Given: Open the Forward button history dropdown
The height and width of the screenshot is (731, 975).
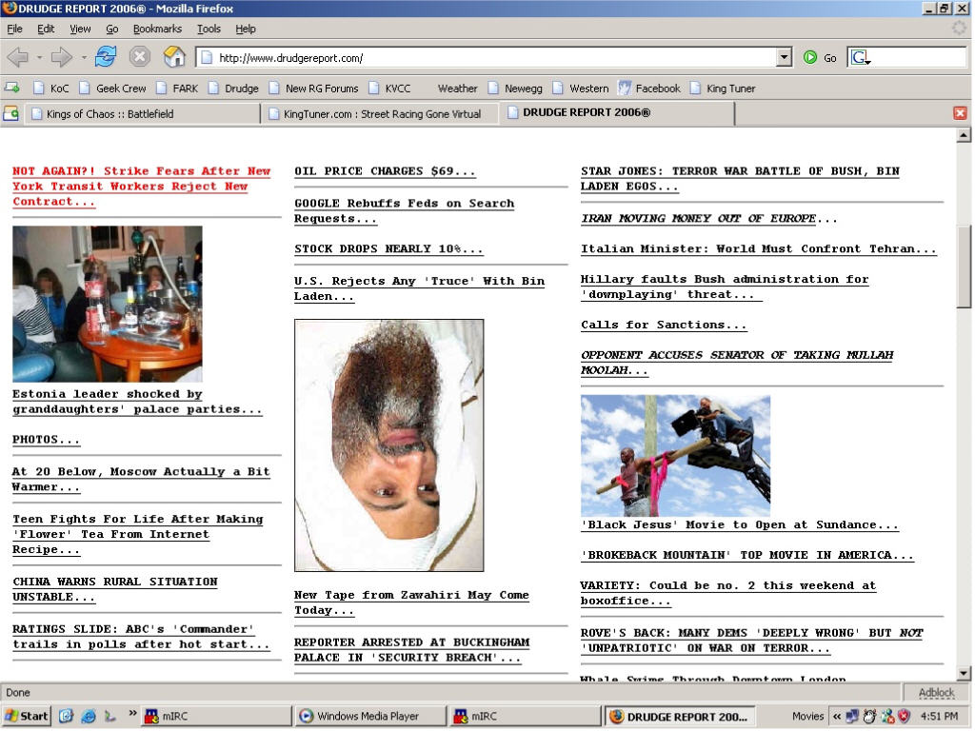Looking at the screenshot, I should click(84, 58).
